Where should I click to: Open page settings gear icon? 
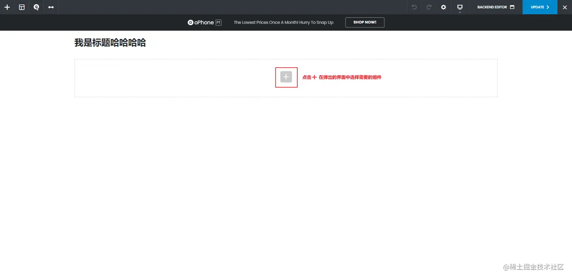pos(443,7)
